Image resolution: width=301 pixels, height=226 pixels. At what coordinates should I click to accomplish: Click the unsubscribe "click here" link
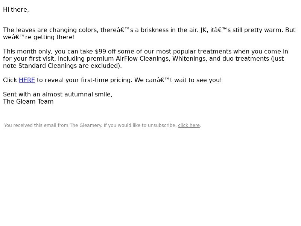(x=189, y=125)
